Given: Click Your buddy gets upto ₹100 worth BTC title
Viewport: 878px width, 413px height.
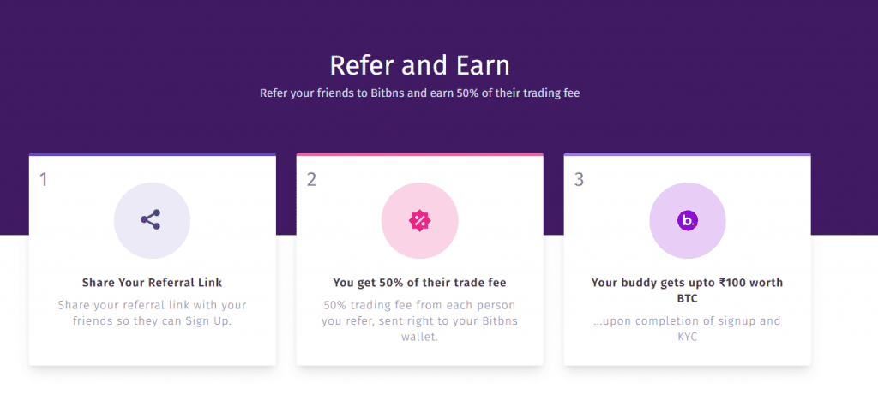Looking at the screenshot, I should pos(687,290).
